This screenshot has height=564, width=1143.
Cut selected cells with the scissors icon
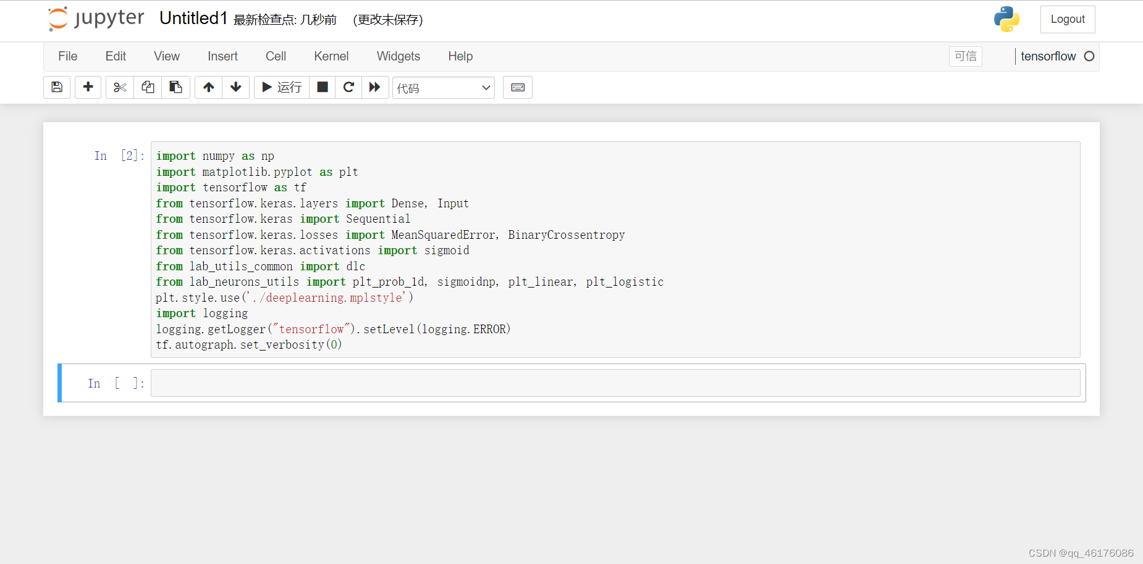(120, 88)
